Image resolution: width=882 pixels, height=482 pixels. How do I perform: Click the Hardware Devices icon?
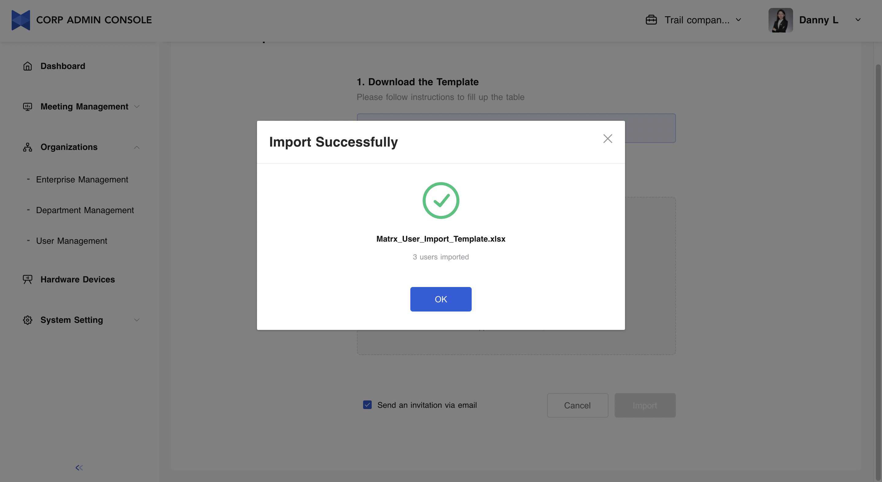point(27,279)
